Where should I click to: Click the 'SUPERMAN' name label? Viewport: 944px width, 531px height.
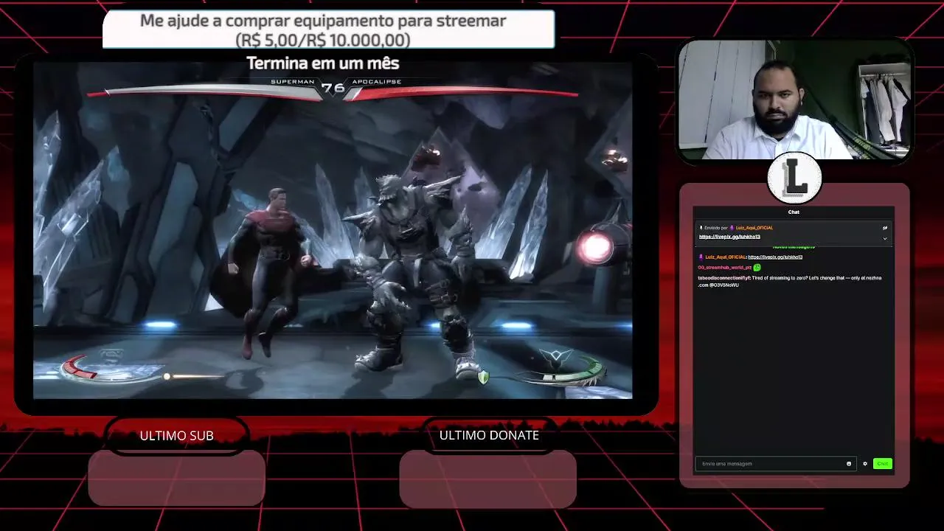293,82
